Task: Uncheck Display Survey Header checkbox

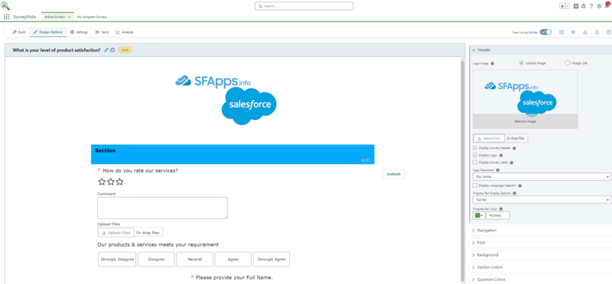Action: [474, 148]
